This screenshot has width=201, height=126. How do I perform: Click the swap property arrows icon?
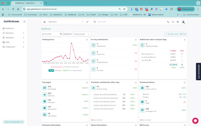[x=87, y=22]
